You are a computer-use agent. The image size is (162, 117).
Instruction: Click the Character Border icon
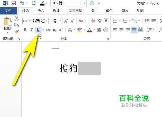pos(106,21)
